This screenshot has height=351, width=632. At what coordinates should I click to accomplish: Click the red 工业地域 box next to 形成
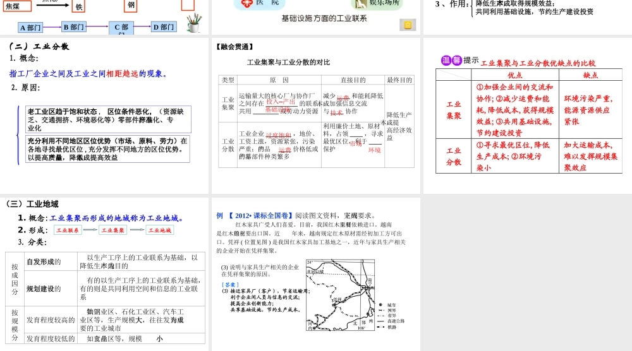pyautogui.click(x=160, y=230)
